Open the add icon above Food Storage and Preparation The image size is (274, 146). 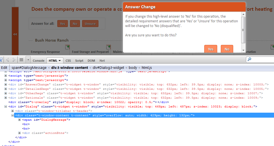(108, 47)
